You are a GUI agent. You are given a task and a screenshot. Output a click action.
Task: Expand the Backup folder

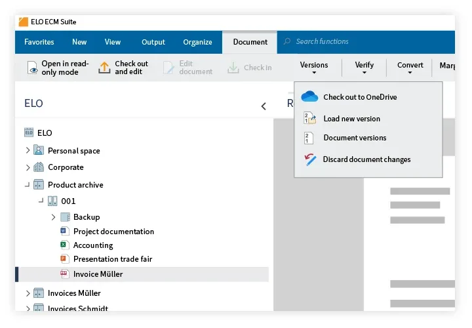[53, 217]
